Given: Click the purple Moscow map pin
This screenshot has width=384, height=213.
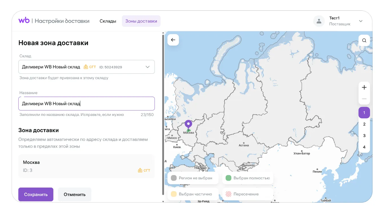Looking at the screenshot, I should pyautogui.click(x=188, y=125).
